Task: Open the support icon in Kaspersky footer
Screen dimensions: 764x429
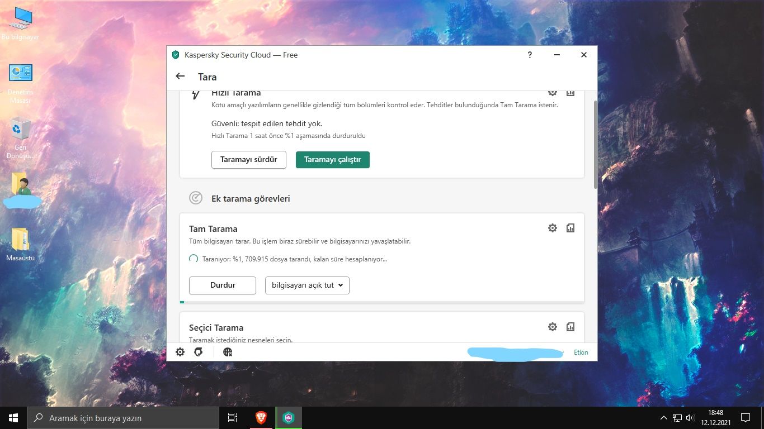Action: point(198,352)
